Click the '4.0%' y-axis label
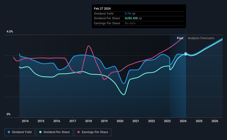The width and height of the screenshot is (227, 140). pos(10,32)
